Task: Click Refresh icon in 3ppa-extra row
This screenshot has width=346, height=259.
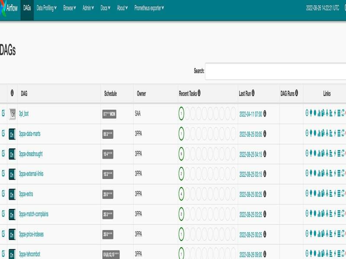Action: tap(343, 194)
